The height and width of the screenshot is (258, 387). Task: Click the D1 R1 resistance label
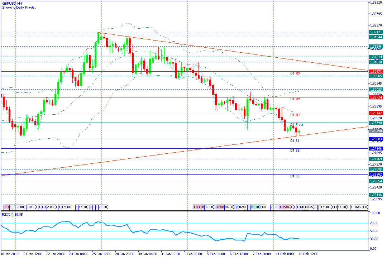click(295, 115)
